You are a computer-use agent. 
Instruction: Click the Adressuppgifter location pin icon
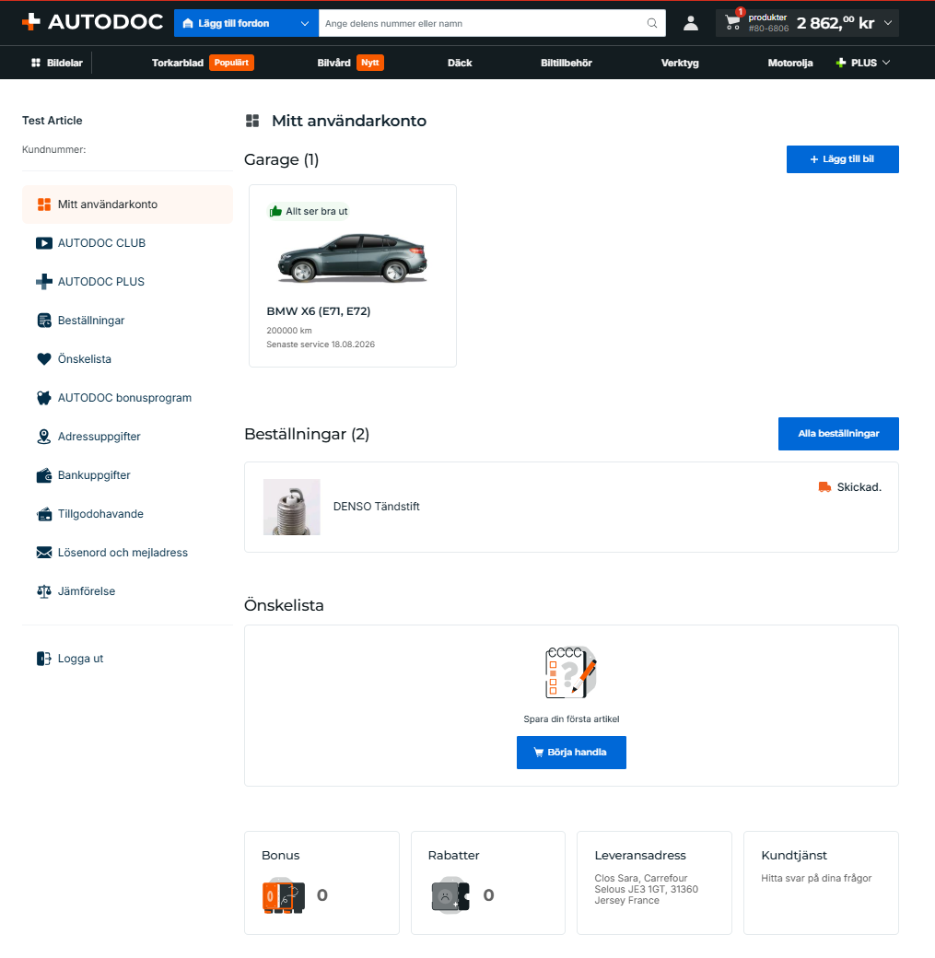click(x=44, y=437)
